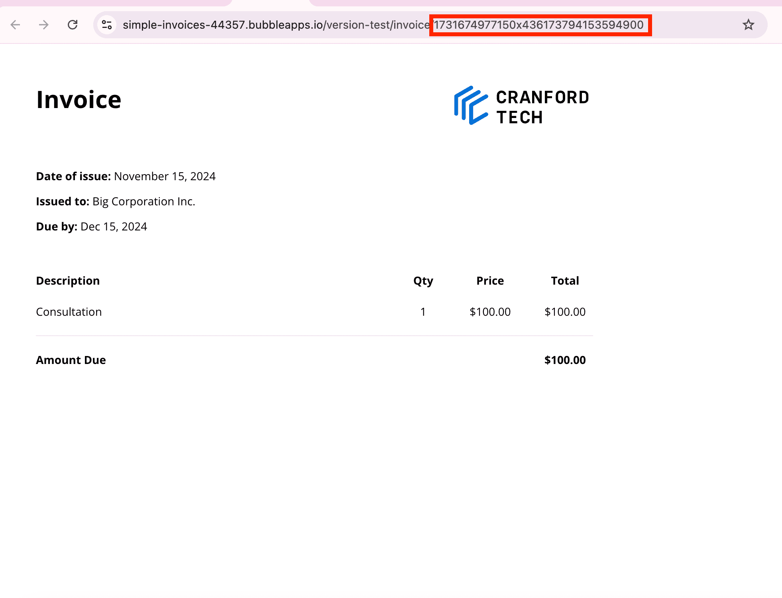Click the browser forward arrow
This screenshot has width=782, height=598.
point(44,25)
